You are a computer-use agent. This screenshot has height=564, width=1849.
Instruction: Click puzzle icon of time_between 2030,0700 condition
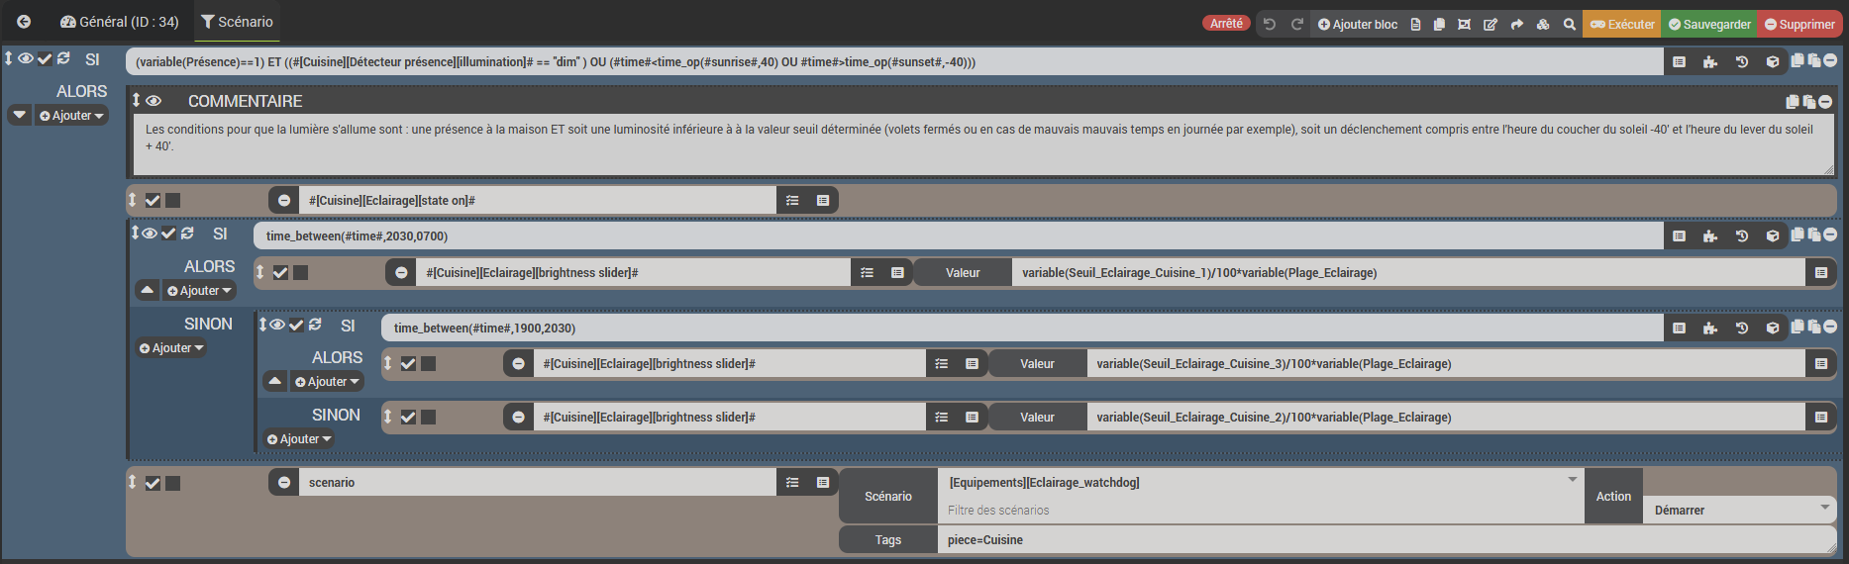pyautogui.click(x=1710, y=235)
